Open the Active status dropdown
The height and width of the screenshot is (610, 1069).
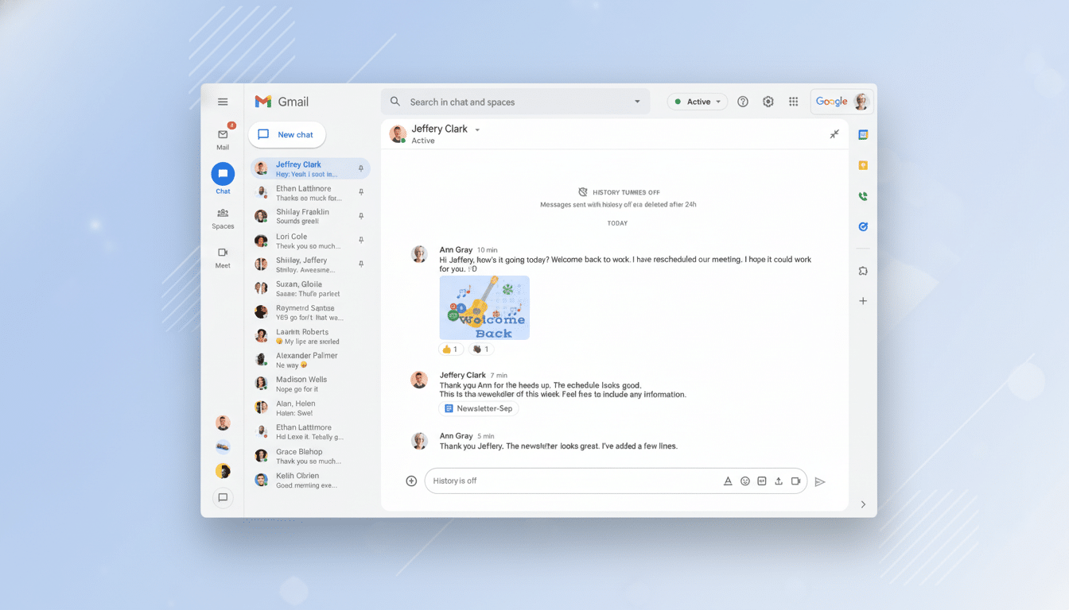point(698,102)
